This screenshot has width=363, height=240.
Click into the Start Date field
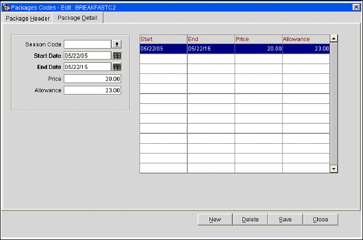point(87,56)
